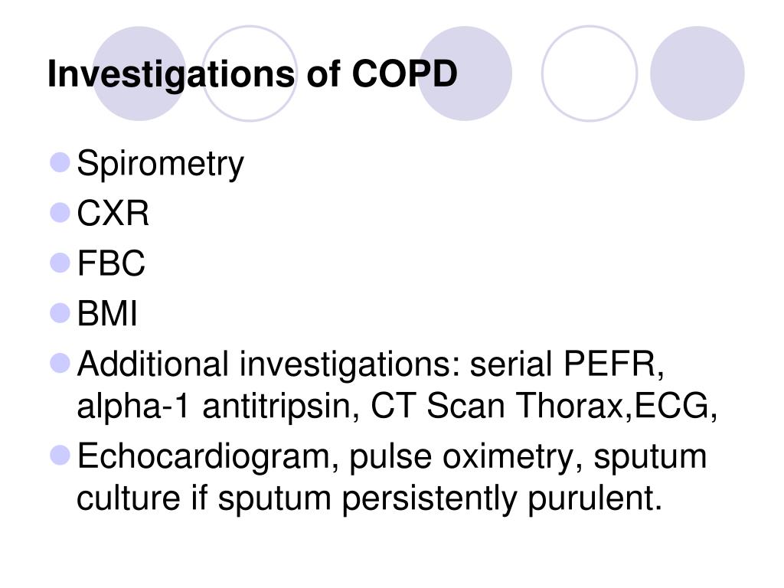The height and width of the screenshot is (588, 784).
Task: Click the rightmost filled lavender circle
Action: pos(697,73)
